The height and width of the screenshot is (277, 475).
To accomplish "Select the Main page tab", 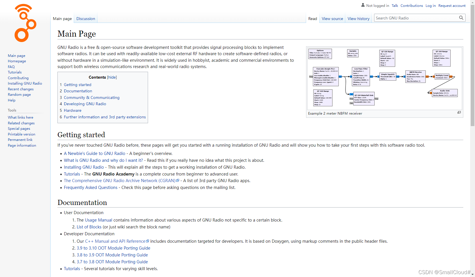I will pos(62,19).
